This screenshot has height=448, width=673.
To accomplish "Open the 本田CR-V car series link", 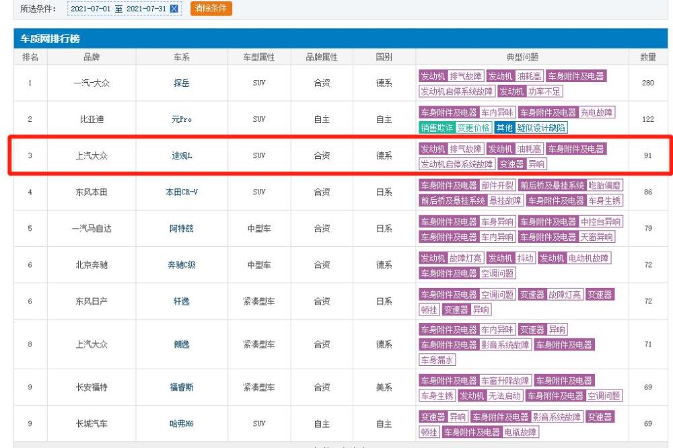I will pyautogui.click(x=182, y=192).
